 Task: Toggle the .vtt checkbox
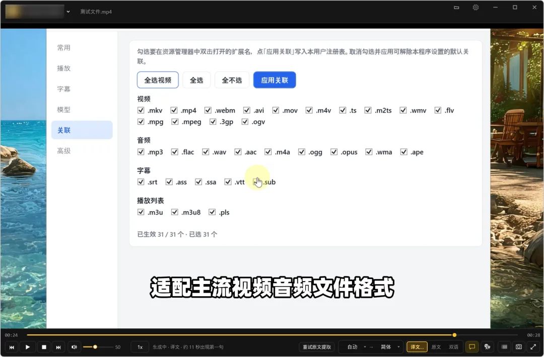coord(228,182)
